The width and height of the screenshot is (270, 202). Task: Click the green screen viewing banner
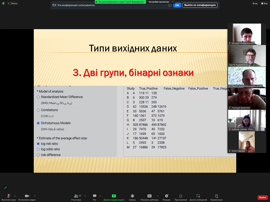tap(120, 2)
